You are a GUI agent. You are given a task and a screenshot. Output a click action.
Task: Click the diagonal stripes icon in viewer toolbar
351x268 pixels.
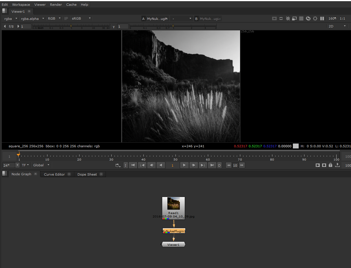tap(288, 18)
